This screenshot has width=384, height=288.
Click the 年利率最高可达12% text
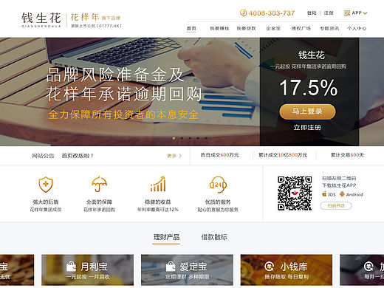158,210
